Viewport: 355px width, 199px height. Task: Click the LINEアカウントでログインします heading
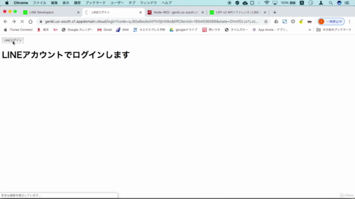(x=65, y=55)
